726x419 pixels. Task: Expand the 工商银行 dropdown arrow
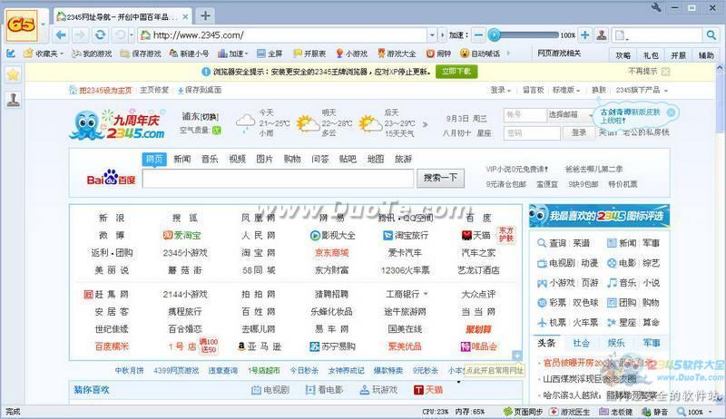(426, 294)
